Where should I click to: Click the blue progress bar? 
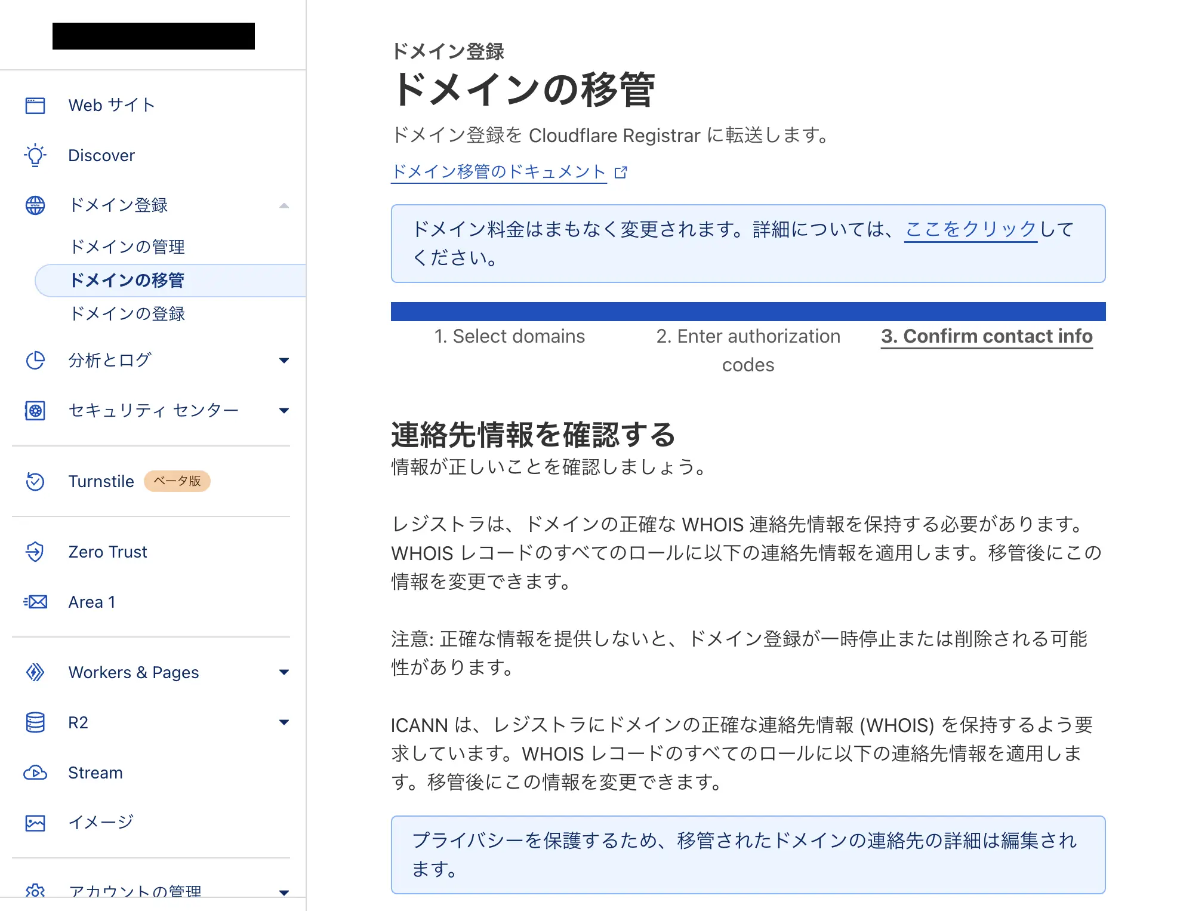[748, 311]
